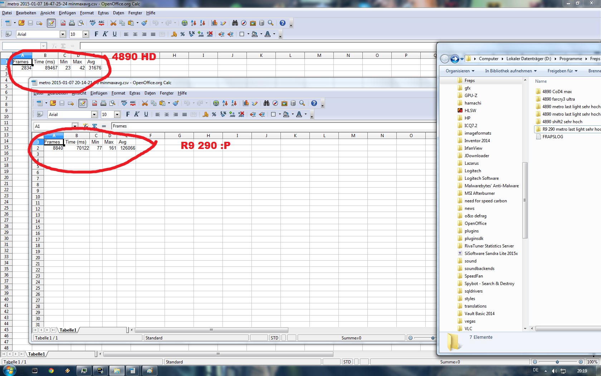Insert hyperlink in the front Calc window

(216, 103)
